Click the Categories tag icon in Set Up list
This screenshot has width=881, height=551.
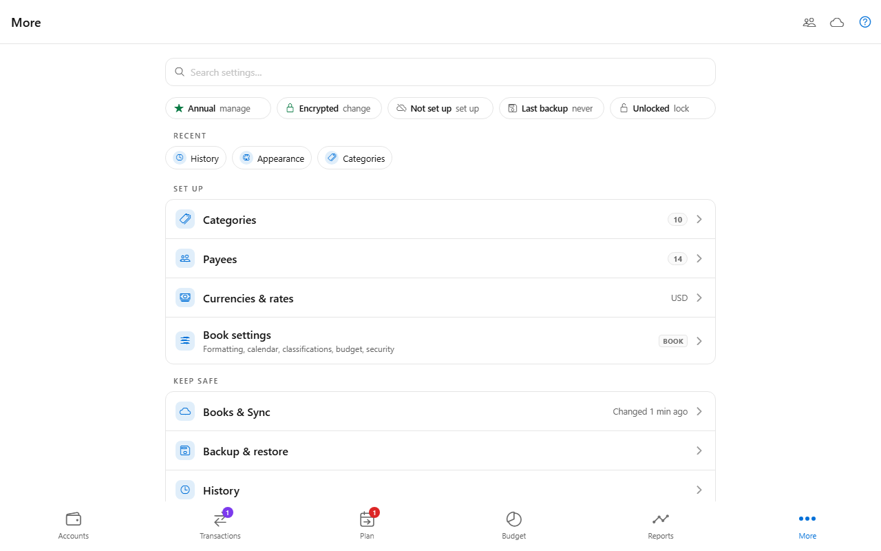[185, 219]
